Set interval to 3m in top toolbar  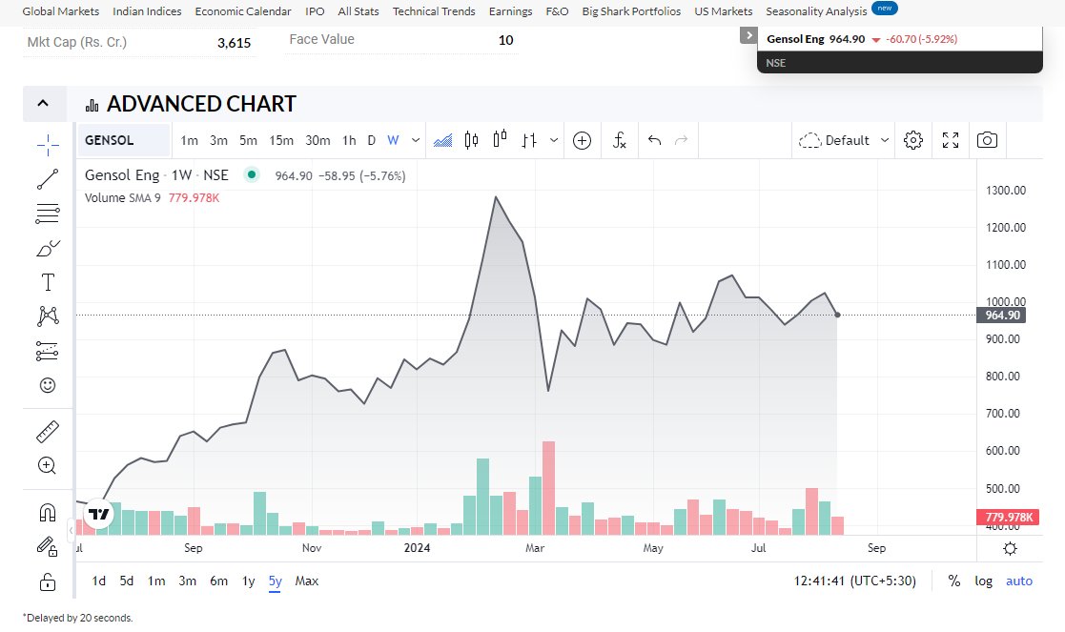pos(218,140)
